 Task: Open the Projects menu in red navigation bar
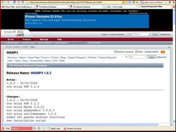(x=27, y=39)
